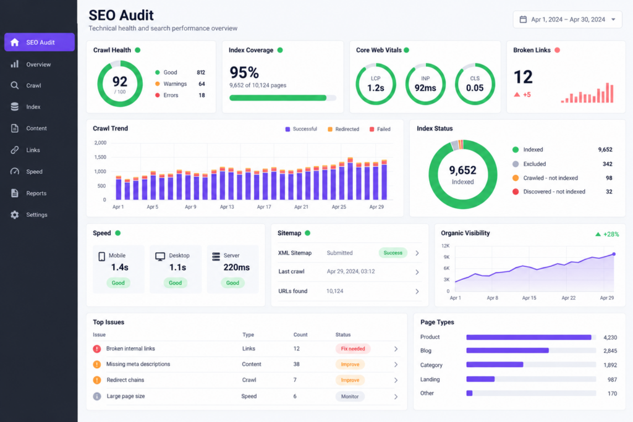Click the magnifier icon next to Crawl

point(15,85)
